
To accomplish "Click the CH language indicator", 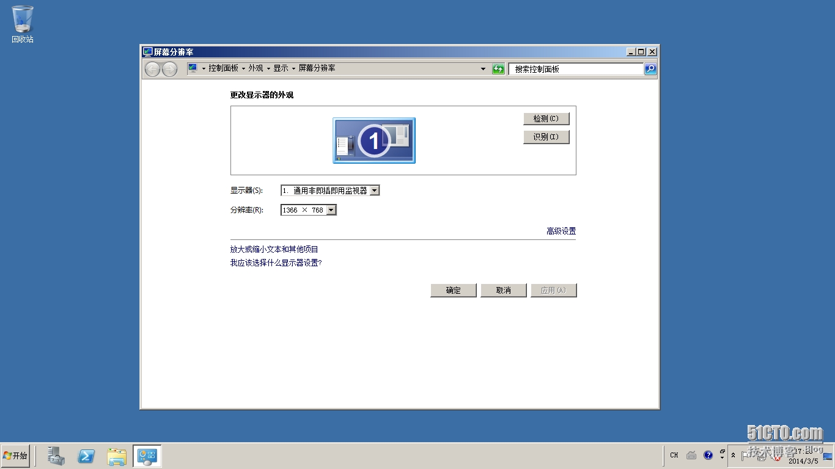I will 674,455.
